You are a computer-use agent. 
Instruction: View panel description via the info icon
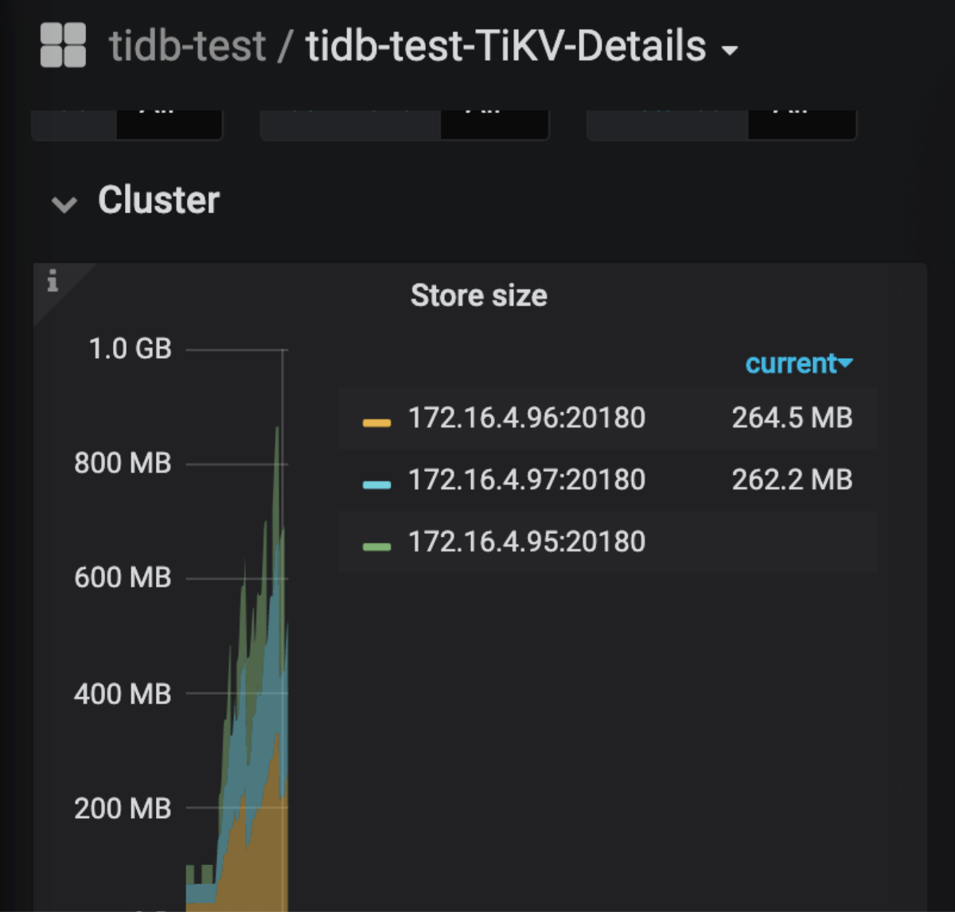tap(51, 280)
